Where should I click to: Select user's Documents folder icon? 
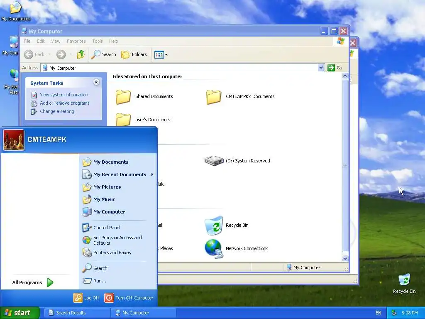[123, 120]
